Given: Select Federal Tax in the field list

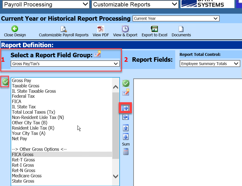Looking at the screenshot, I should (x=23, y=96).
